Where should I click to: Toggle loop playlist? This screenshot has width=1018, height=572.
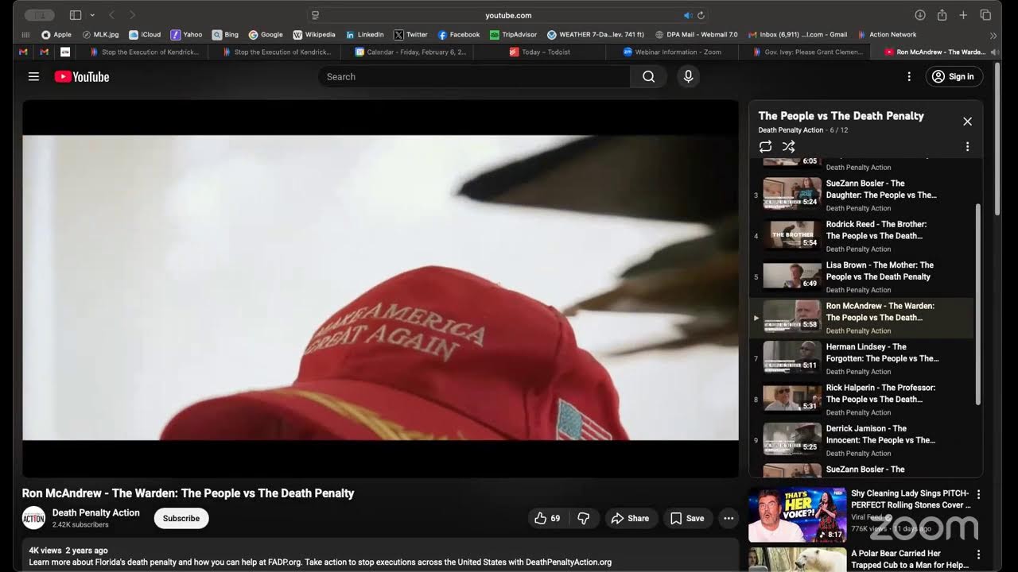coord(765,147)
